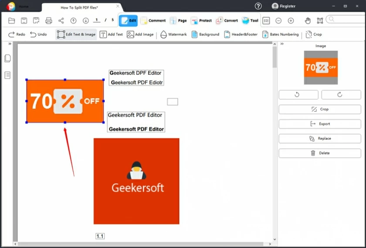Open the bookmarks outline panel icon
366x248 pixels.
7,76
